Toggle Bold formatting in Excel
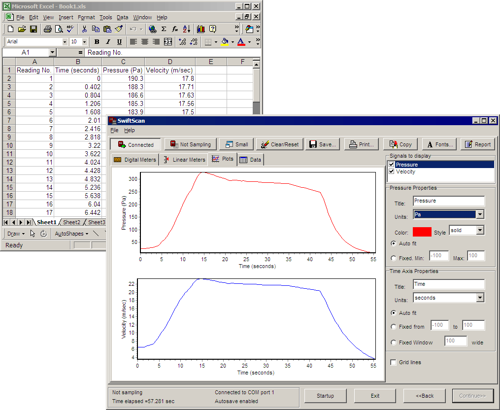Screen dimensions: 500x410 point(97,42)
